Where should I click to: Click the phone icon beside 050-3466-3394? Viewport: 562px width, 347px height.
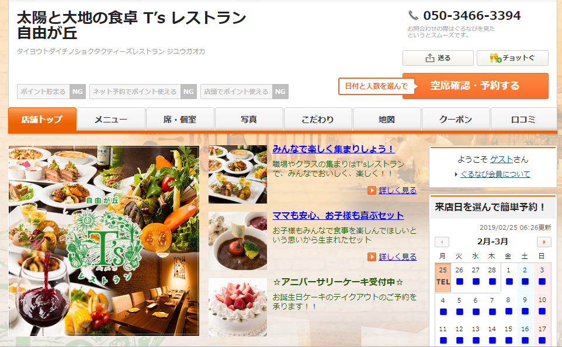[x=413, y=15]
